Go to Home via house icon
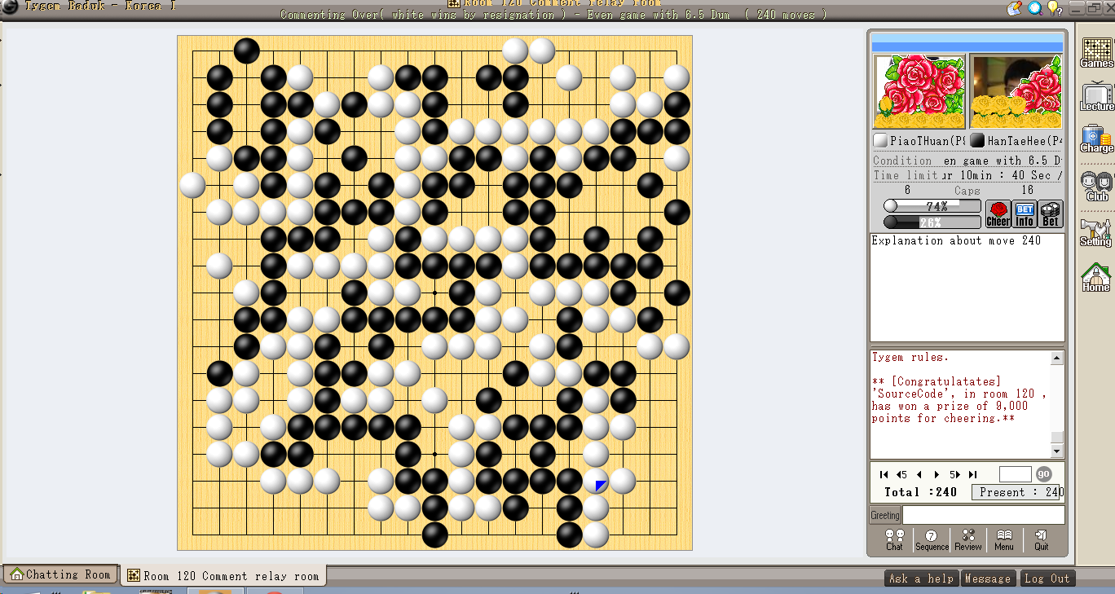 1096,277
